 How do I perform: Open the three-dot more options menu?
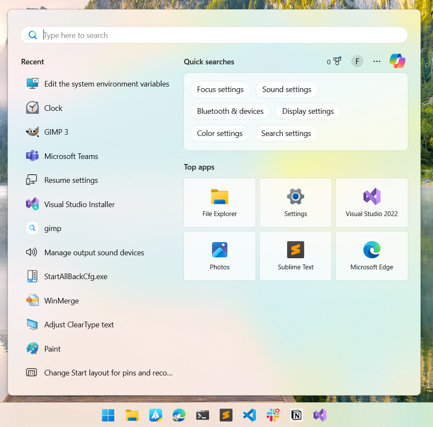[x=377, y=61]
